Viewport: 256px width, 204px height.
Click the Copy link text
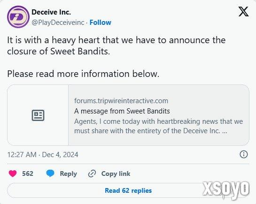(116, 174)
